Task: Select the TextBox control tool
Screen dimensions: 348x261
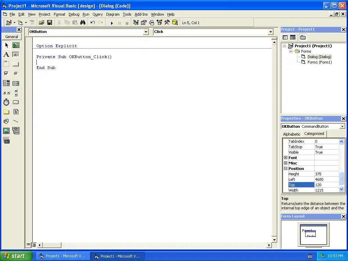Action: tap(16, 55)
